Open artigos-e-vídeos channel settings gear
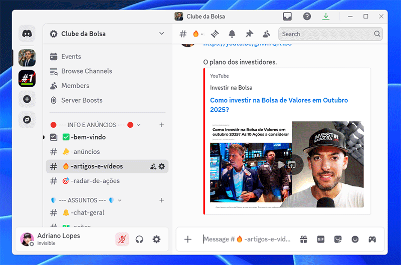The width and height of the screenshot is (401, 265). click(161, 167)
